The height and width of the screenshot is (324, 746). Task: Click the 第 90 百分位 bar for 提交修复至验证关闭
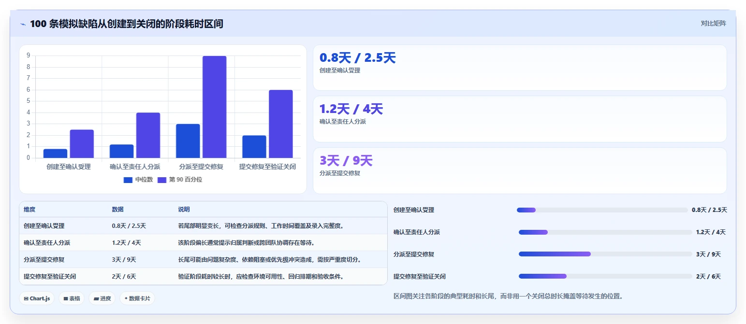pos(281,124)
